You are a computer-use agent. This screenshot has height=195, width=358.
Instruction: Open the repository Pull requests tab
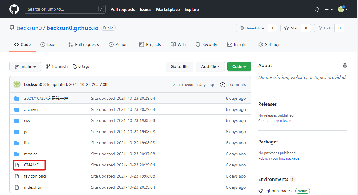(x=83, y=44)
